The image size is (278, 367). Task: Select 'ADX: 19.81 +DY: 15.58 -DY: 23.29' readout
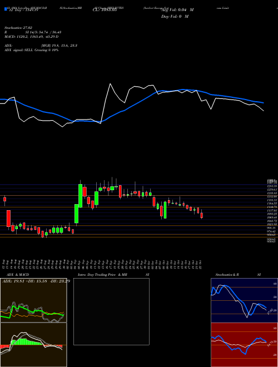(x=36, y=281)
